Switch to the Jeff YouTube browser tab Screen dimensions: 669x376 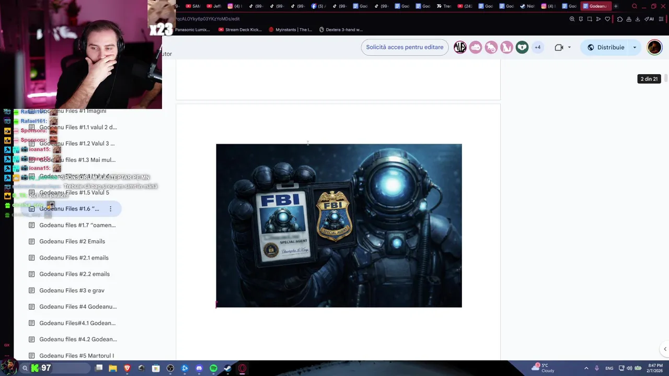click(214, 6)
